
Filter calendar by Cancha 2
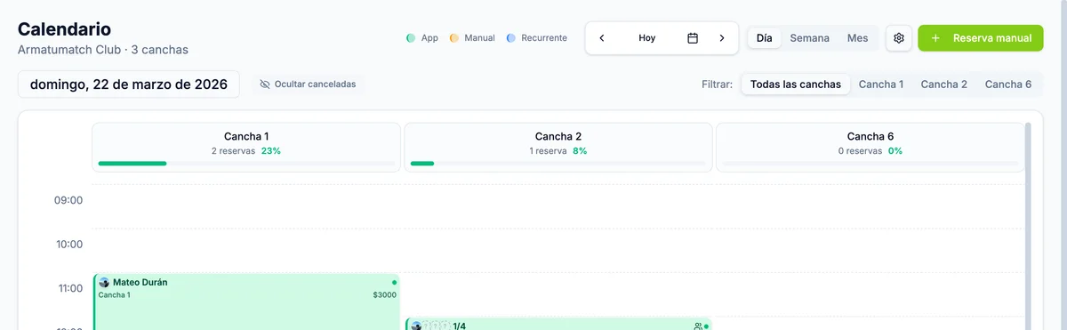tap(944, 85)
